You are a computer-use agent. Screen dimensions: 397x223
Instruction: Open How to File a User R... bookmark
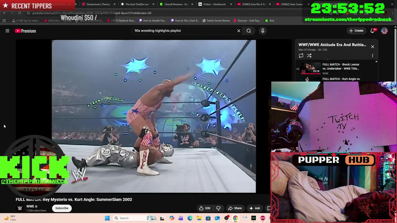coord(185,21)
